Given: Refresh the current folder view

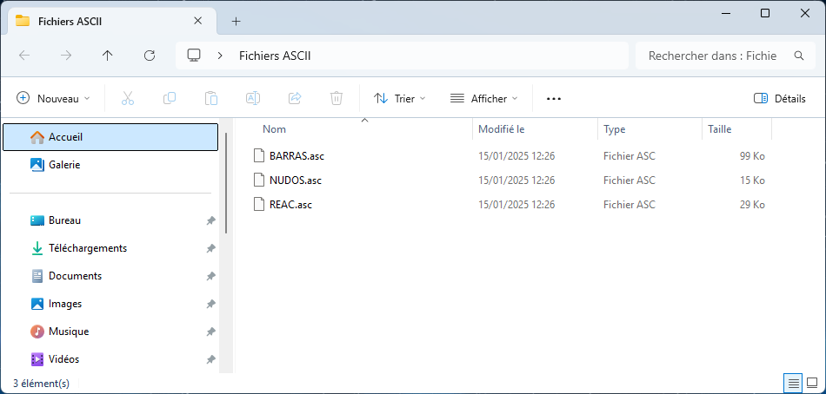Looking at the screenshot, I should [150, 56].
